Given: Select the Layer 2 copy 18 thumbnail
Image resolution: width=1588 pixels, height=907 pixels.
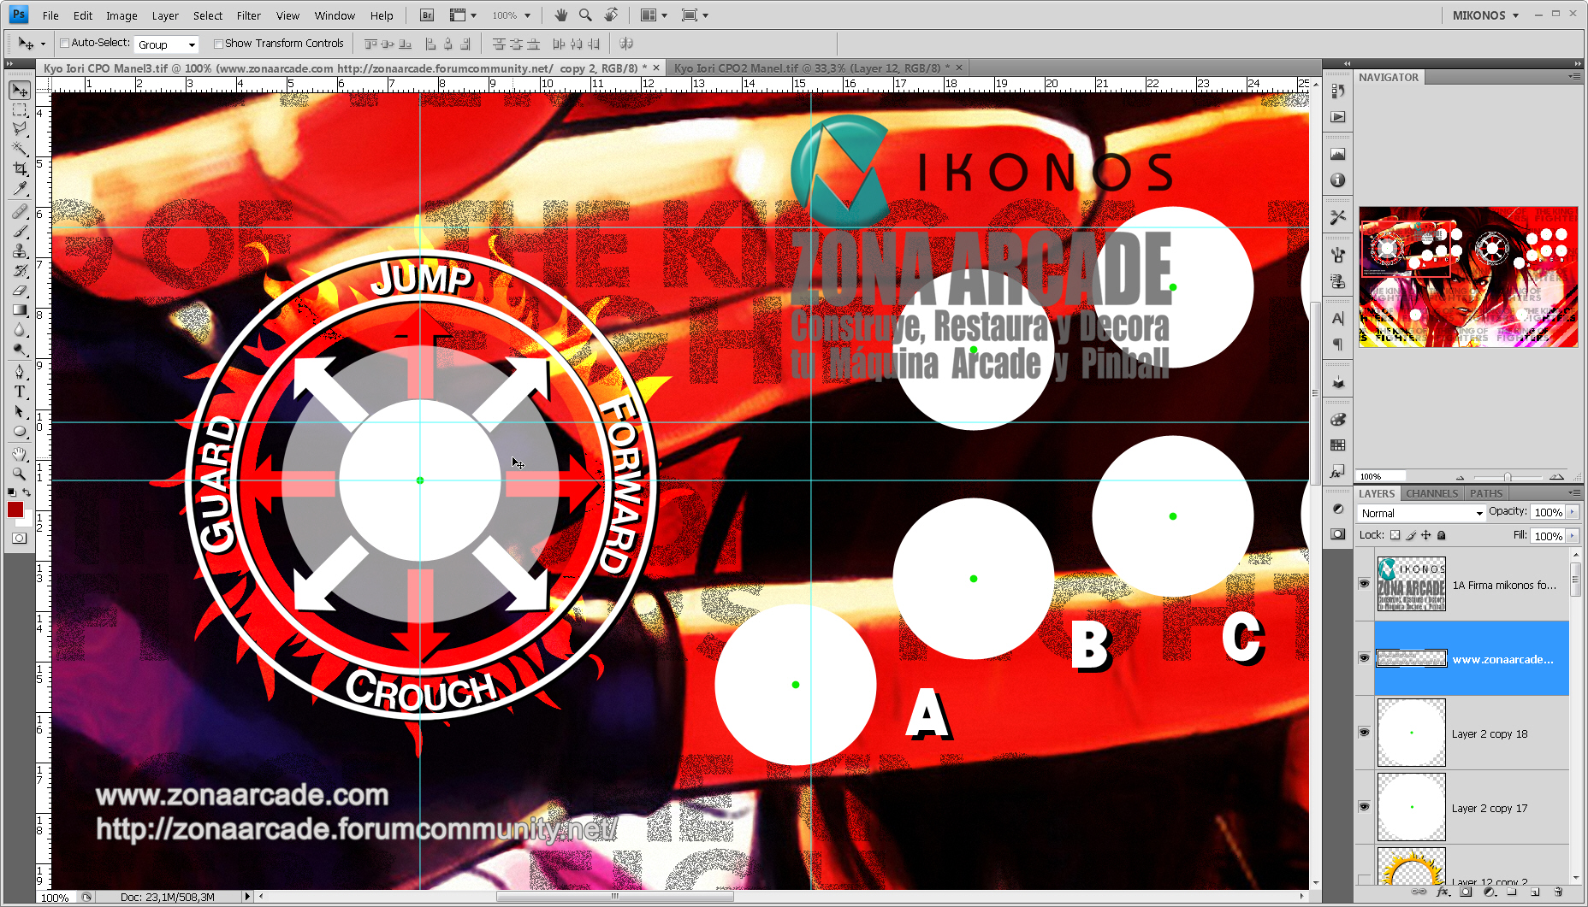Looking at the screenshot, I should click(1411, 733).
